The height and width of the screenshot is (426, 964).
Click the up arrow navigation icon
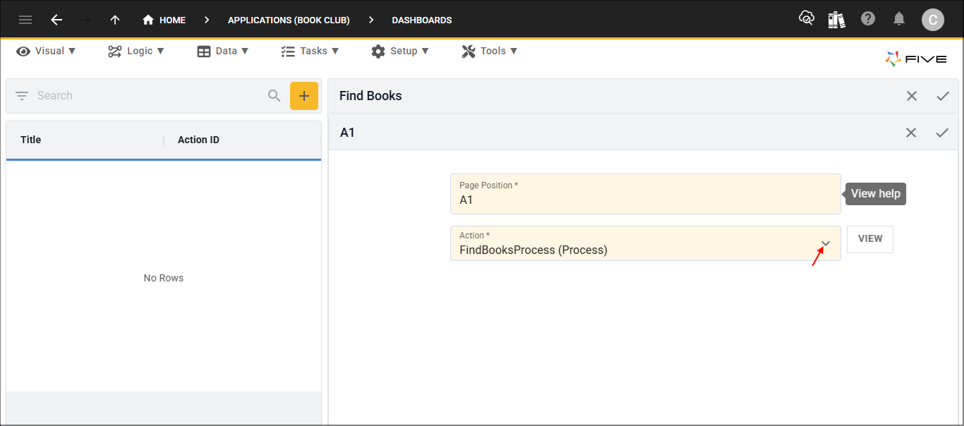115,20
